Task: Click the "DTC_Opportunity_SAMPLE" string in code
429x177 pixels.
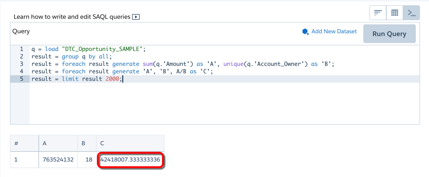Action: 103,50
